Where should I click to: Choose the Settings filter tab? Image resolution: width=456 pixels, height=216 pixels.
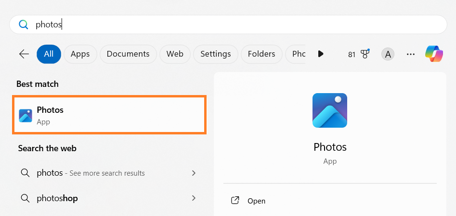click(x=215, y=54)
